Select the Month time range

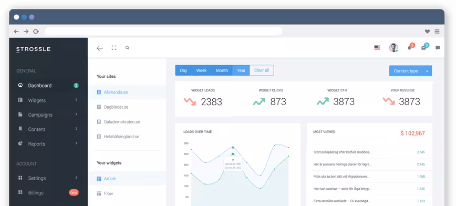pos(222,70)
